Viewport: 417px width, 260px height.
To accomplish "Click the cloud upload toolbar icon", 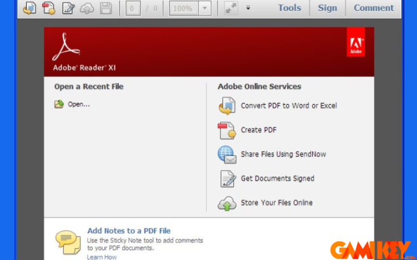I will (87, 9).
